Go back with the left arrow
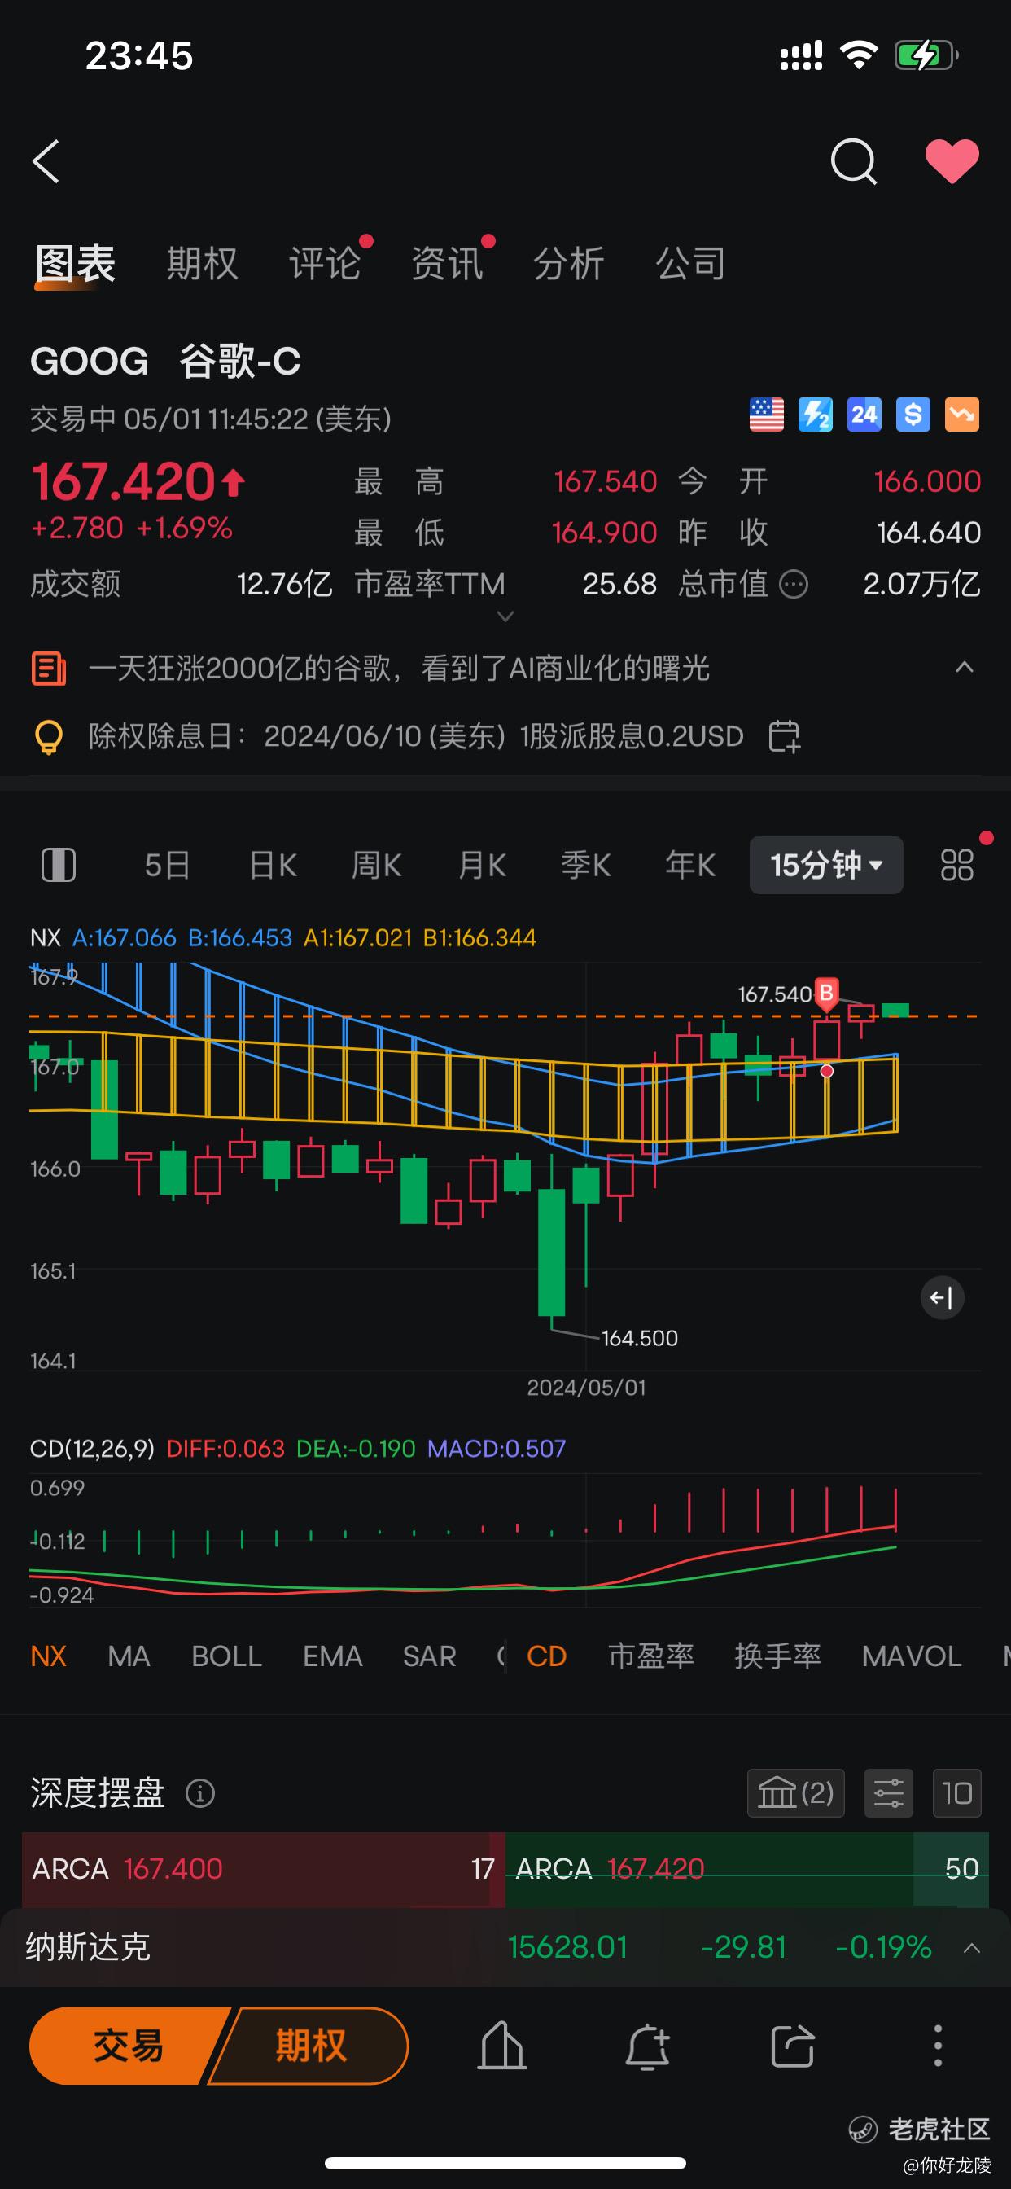 pos(46,161)
